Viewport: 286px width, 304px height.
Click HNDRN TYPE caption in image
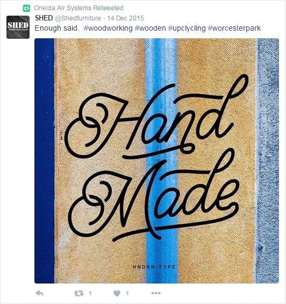pos(154,267)
